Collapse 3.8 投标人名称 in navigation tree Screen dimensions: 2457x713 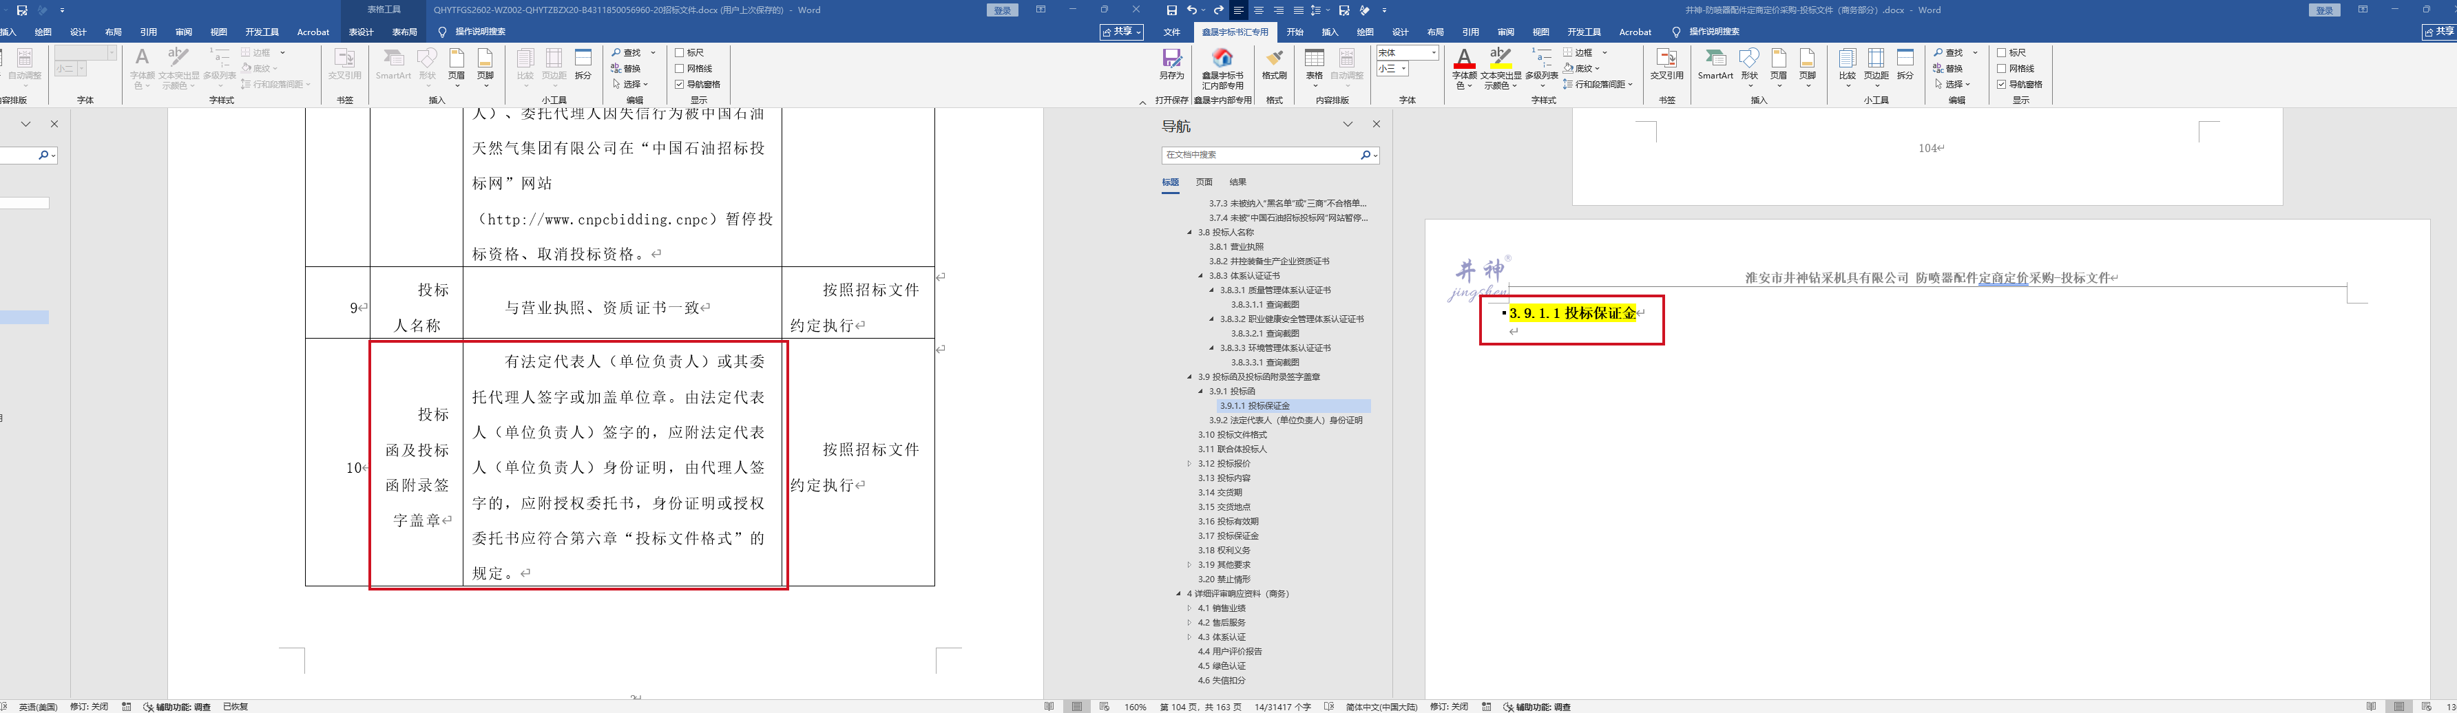coord(1189,233)
